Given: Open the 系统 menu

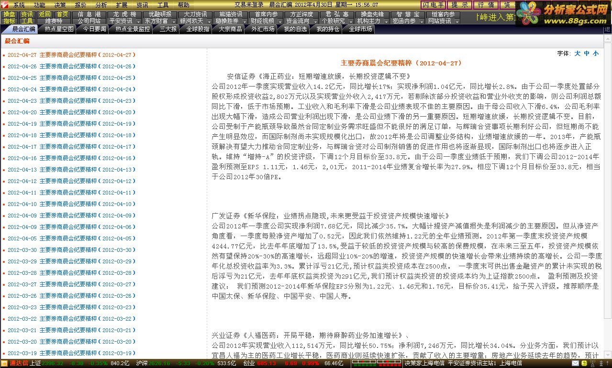Looking at the screenshot, I should (19, 5).
